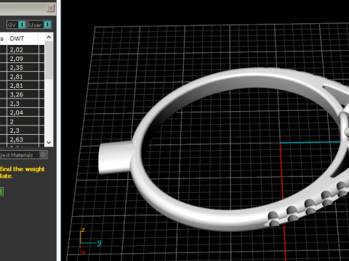Select the 2,02 DWT cell

point(23,50)
